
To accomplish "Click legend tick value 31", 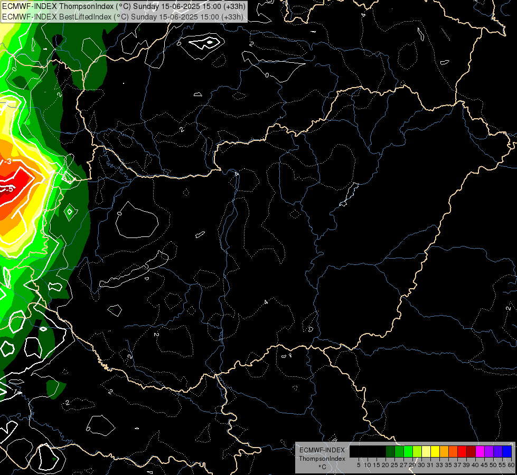I will (x=430, y=465).
